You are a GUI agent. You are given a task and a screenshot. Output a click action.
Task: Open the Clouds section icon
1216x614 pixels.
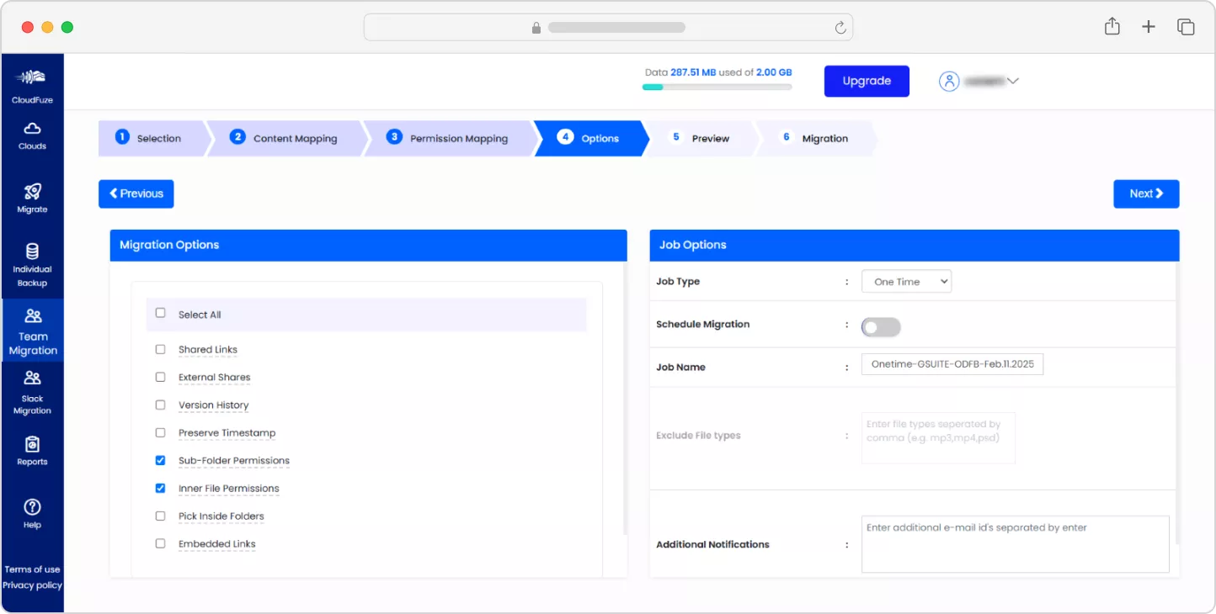32,129
